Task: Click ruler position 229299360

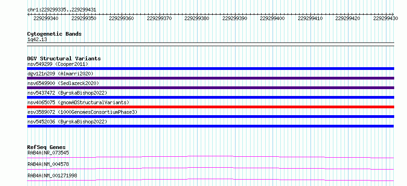Action: [122, 18]
